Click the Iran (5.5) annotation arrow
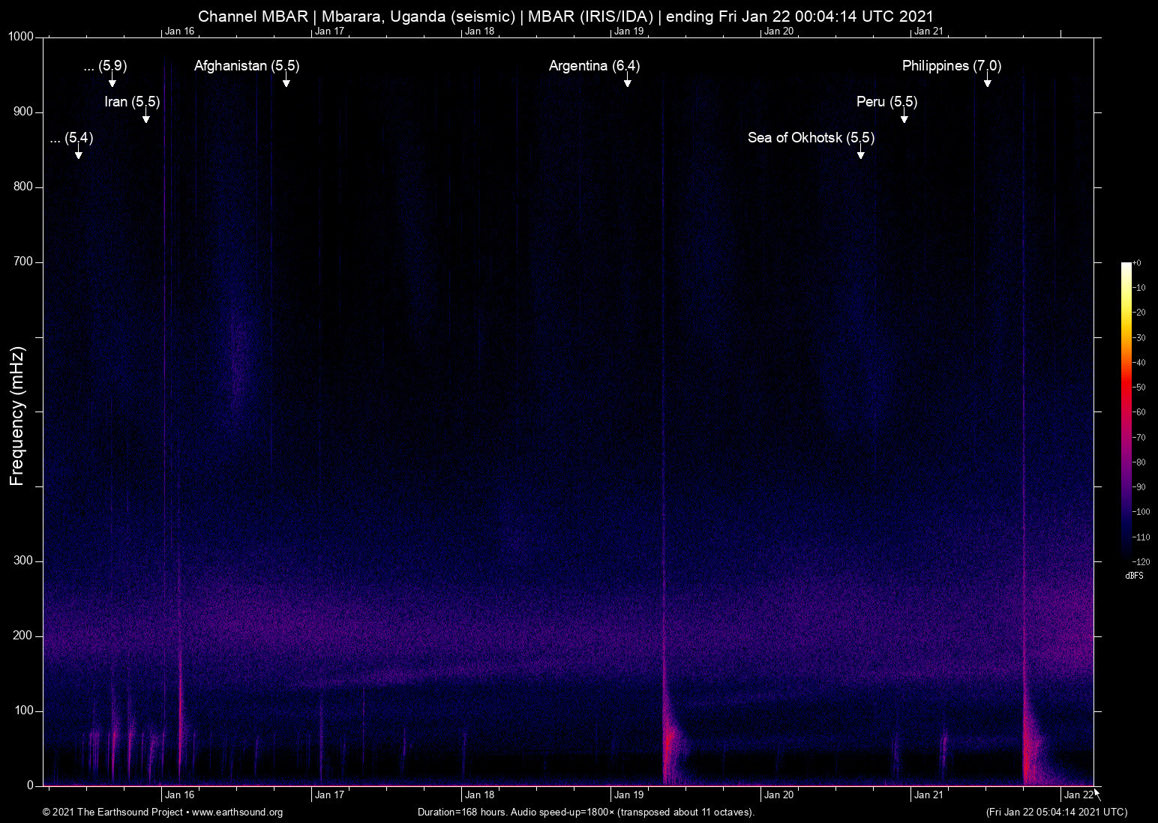This screenshot has height=823, width=1158. click(145, 120)
